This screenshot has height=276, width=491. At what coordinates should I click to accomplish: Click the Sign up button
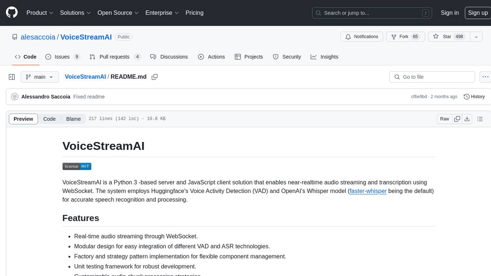[x=478, y=13]
